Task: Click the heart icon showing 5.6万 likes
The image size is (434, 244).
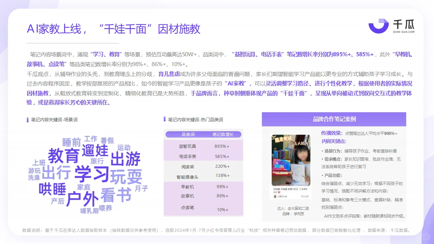Action: 302,197
